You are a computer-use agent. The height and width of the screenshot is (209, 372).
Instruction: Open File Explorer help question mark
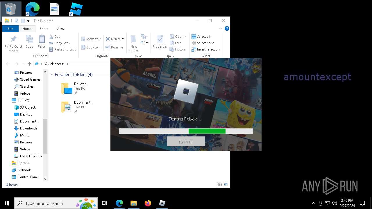click(227, 28)
